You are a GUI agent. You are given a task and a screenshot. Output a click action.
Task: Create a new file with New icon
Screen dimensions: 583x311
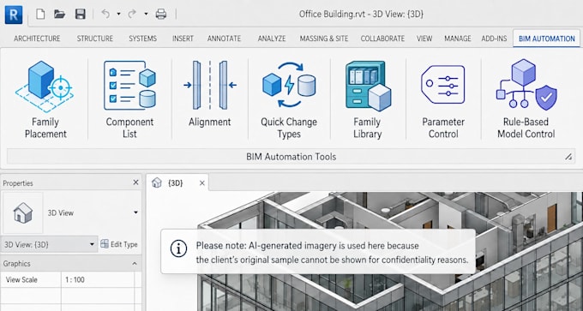click(x=40, y=15)
